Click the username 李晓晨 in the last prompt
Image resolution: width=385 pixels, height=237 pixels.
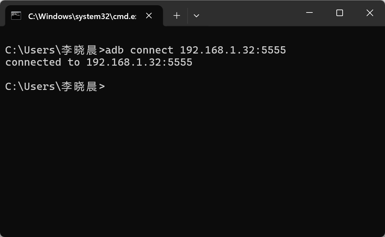(x=79, y=86)
